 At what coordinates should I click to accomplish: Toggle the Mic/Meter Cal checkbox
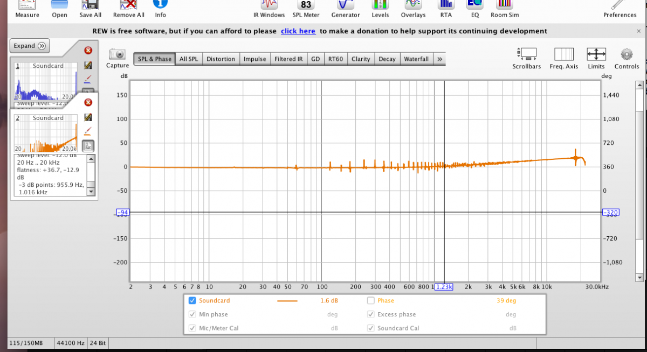(192, 328)
